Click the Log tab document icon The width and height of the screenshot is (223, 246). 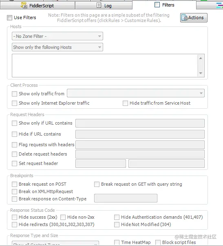click(99, 5)
